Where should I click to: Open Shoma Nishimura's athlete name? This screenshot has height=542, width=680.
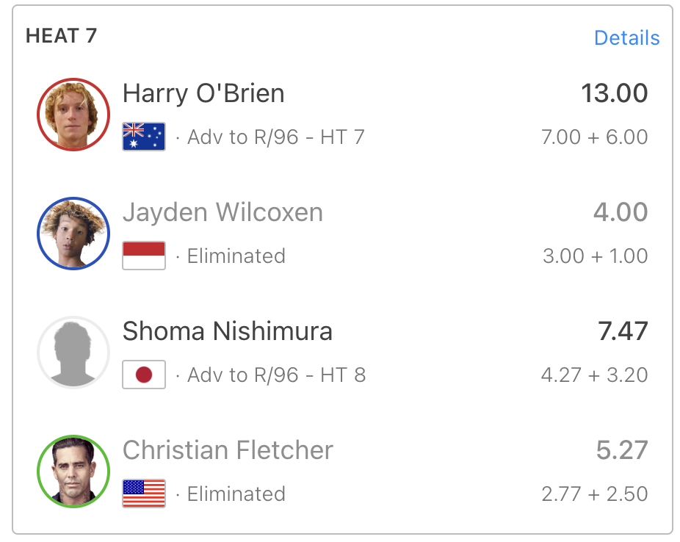click(227, 332)
